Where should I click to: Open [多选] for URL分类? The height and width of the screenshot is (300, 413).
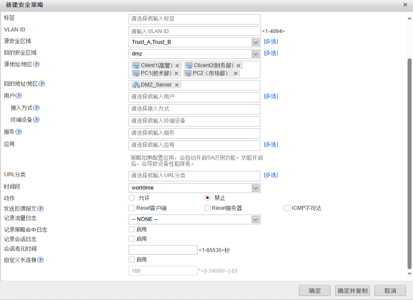(x=271, y=175)
